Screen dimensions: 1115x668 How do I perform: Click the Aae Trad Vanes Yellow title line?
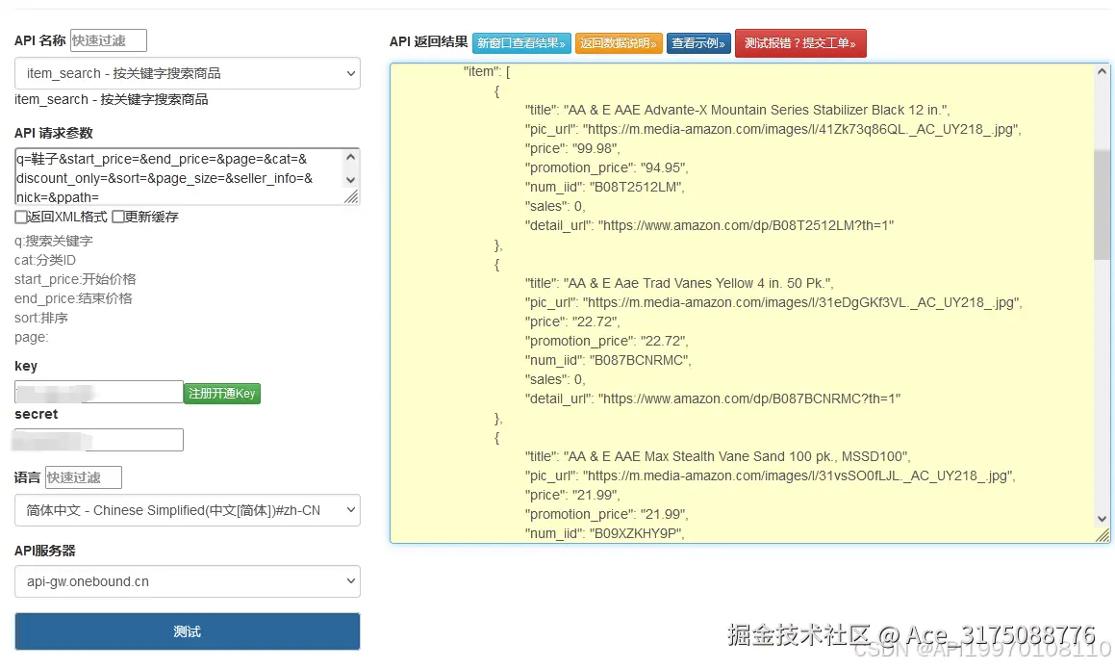coord(679,283)
